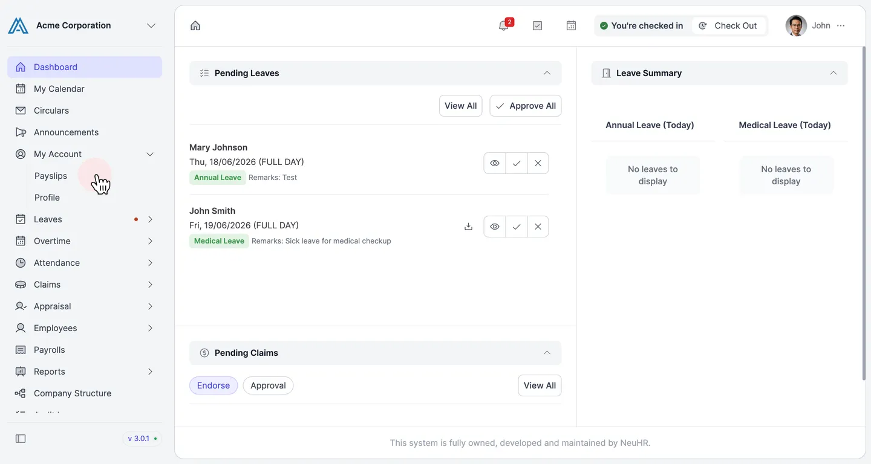Open Announcements in the sidebar
This screenshot has height=464, width=871.
coord(85,132)
